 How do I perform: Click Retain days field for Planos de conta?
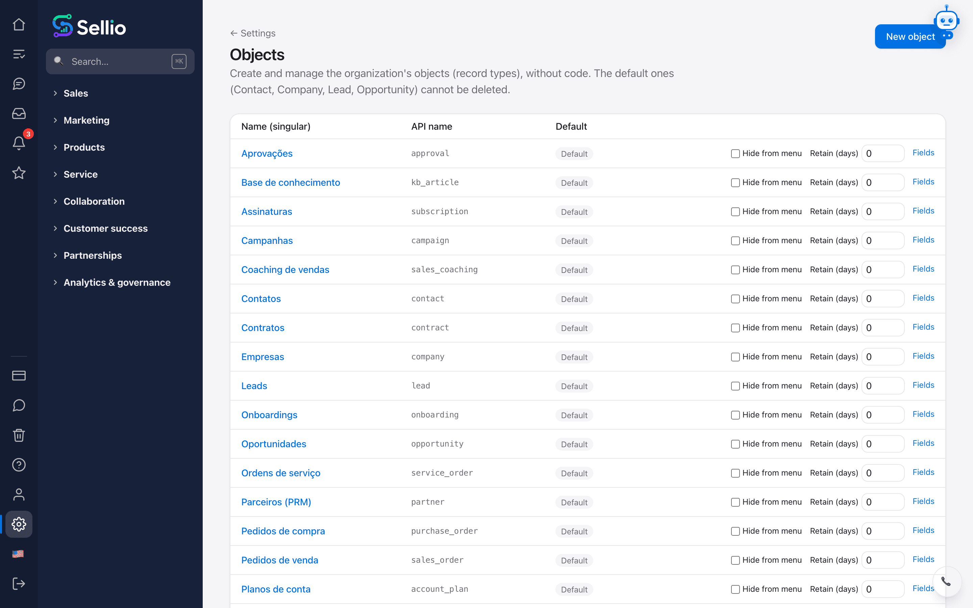click(x=883, y=589)
